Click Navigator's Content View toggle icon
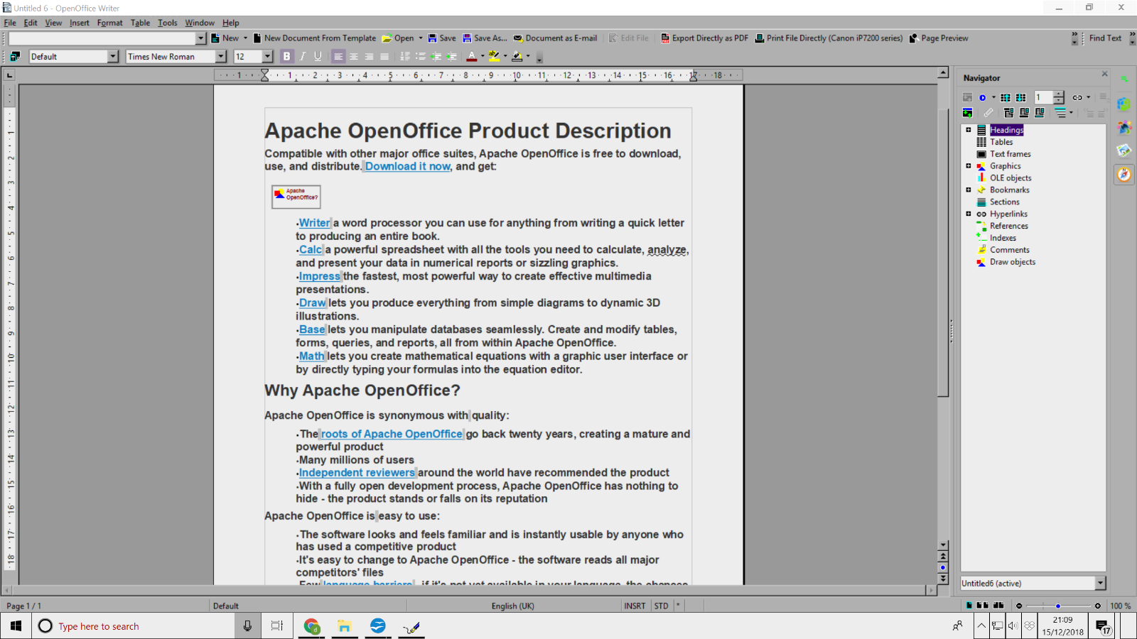Image resolution: width=1137 pixels, height=639 pixels. point(967,113)
